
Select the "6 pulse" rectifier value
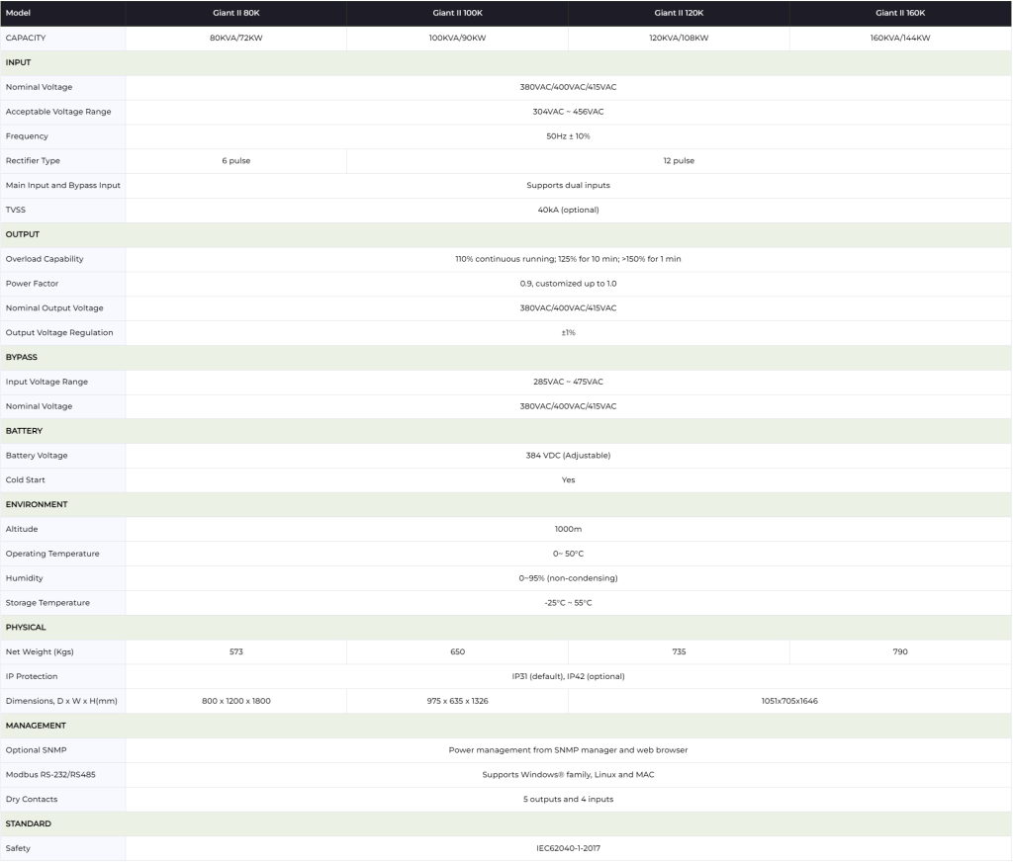(236, 161)
